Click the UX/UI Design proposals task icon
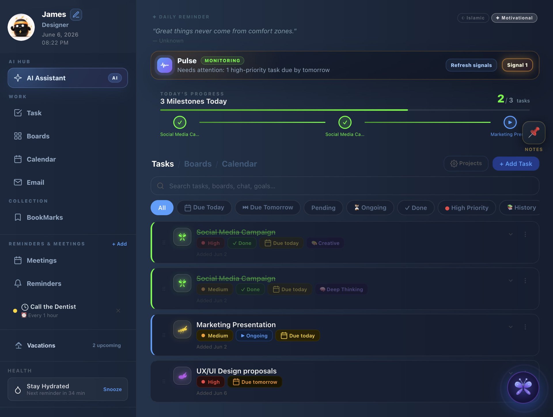553x417 pixels. click(x=182, y=376)
